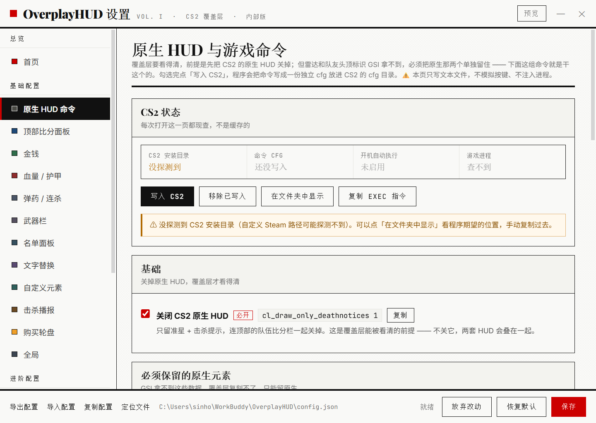This screenshot has height=423, width=596.
Task: Click 导入配置 in the footer
Action: (61, 407)
